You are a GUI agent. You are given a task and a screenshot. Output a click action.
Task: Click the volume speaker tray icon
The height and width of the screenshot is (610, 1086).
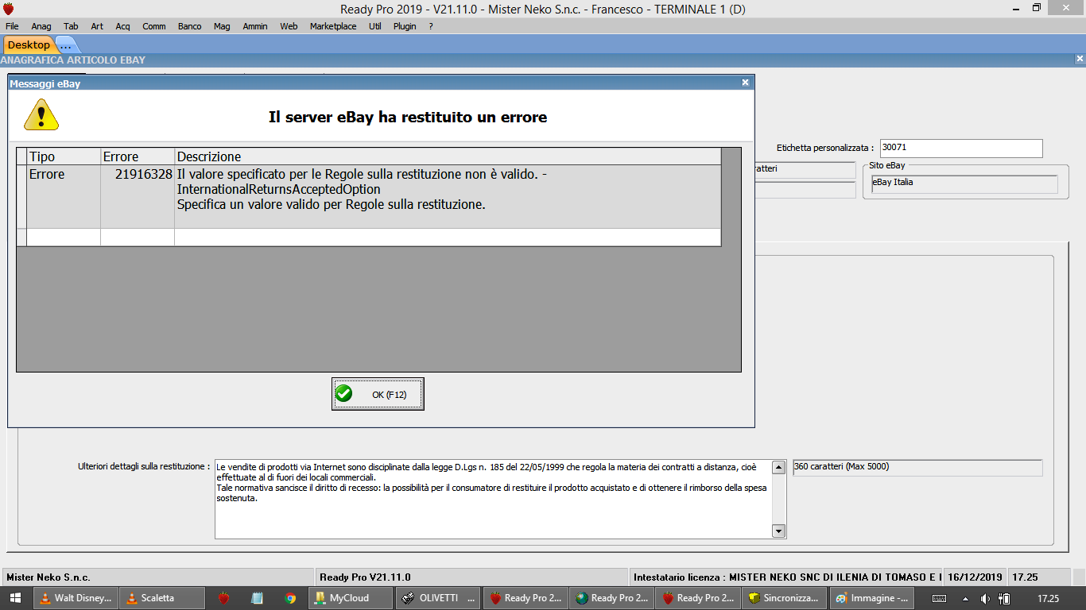click(x=985, y=598)
